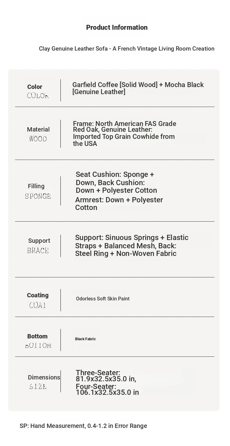
Task: Click the Black Fabric value
Action: coord(86,339)
